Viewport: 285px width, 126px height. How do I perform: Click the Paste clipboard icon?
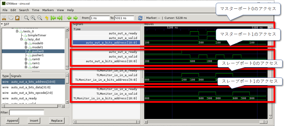(17, 18)
